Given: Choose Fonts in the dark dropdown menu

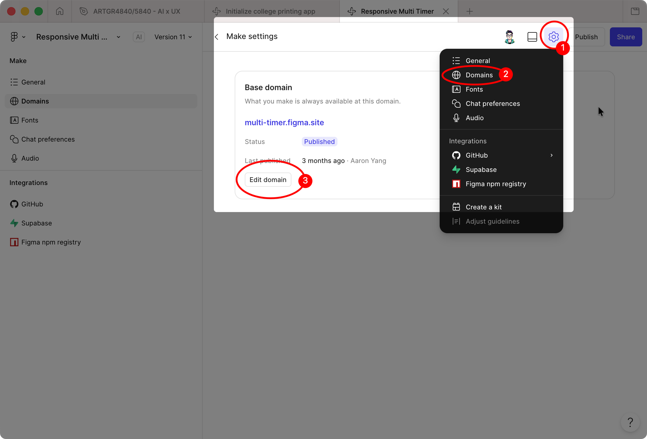Looking at the screenshot, I should pos(501,89).
